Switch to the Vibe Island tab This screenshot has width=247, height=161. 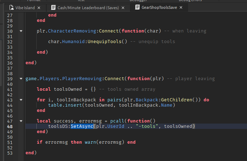tap(25, 8)
